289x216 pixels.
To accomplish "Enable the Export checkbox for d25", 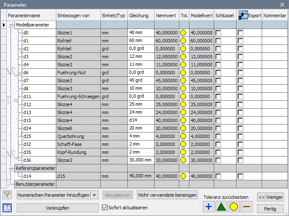I will tap(240, 136).
